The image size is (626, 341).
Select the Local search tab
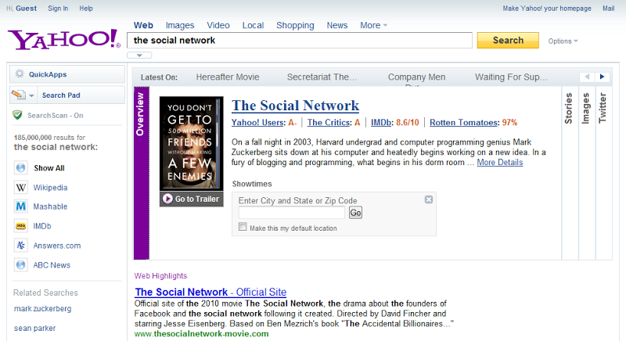pyautogui.click(x=253, y=25)
